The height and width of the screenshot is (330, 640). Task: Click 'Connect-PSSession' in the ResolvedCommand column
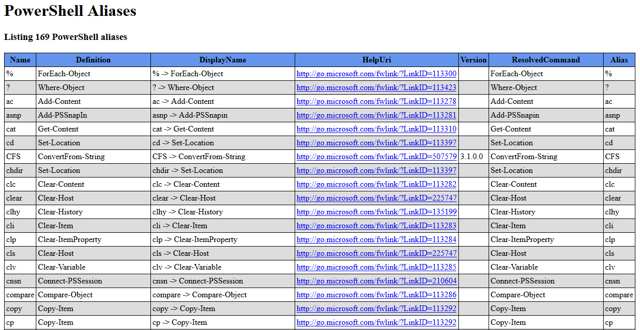click(522, 281)
